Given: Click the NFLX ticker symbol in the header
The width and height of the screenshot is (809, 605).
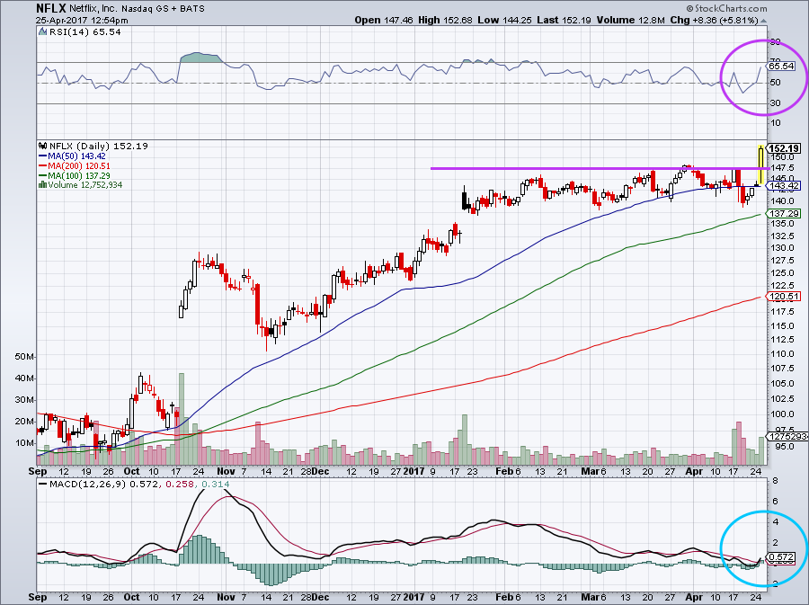Looking at the screenshot, I should point(49,8).
